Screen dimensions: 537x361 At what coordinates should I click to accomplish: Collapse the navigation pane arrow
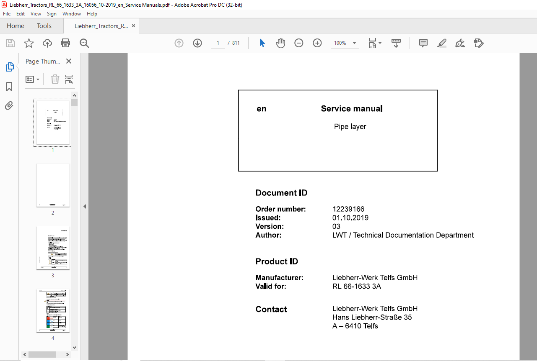[x=85, y=206]
